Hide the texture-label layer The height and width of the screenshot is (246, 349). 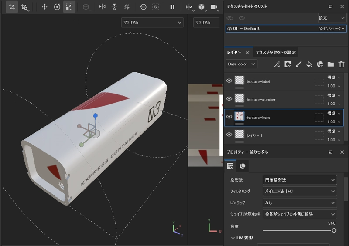pyautogui.click(x=229, y=81)
